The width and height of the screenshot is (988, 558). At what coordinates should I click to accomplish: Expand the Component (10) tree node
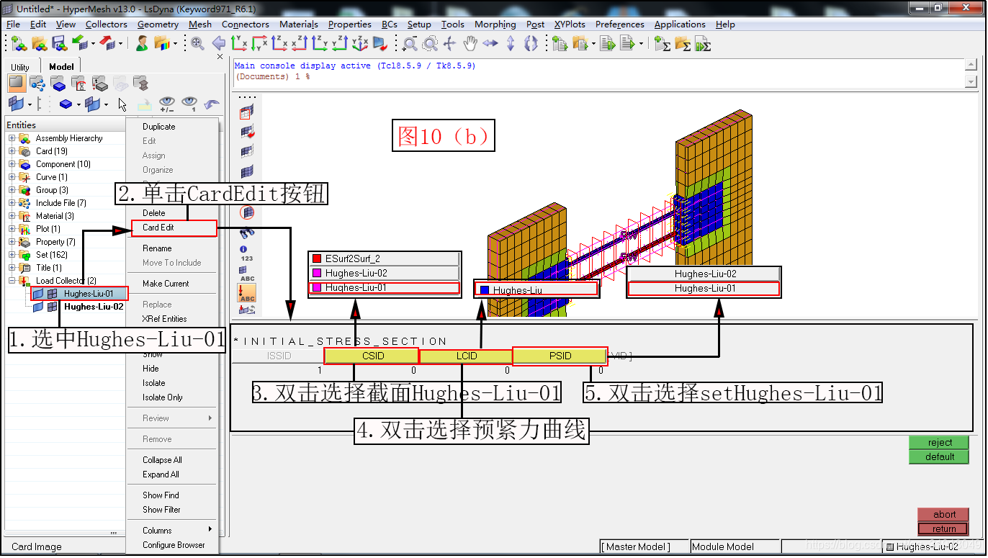[12, 164]
